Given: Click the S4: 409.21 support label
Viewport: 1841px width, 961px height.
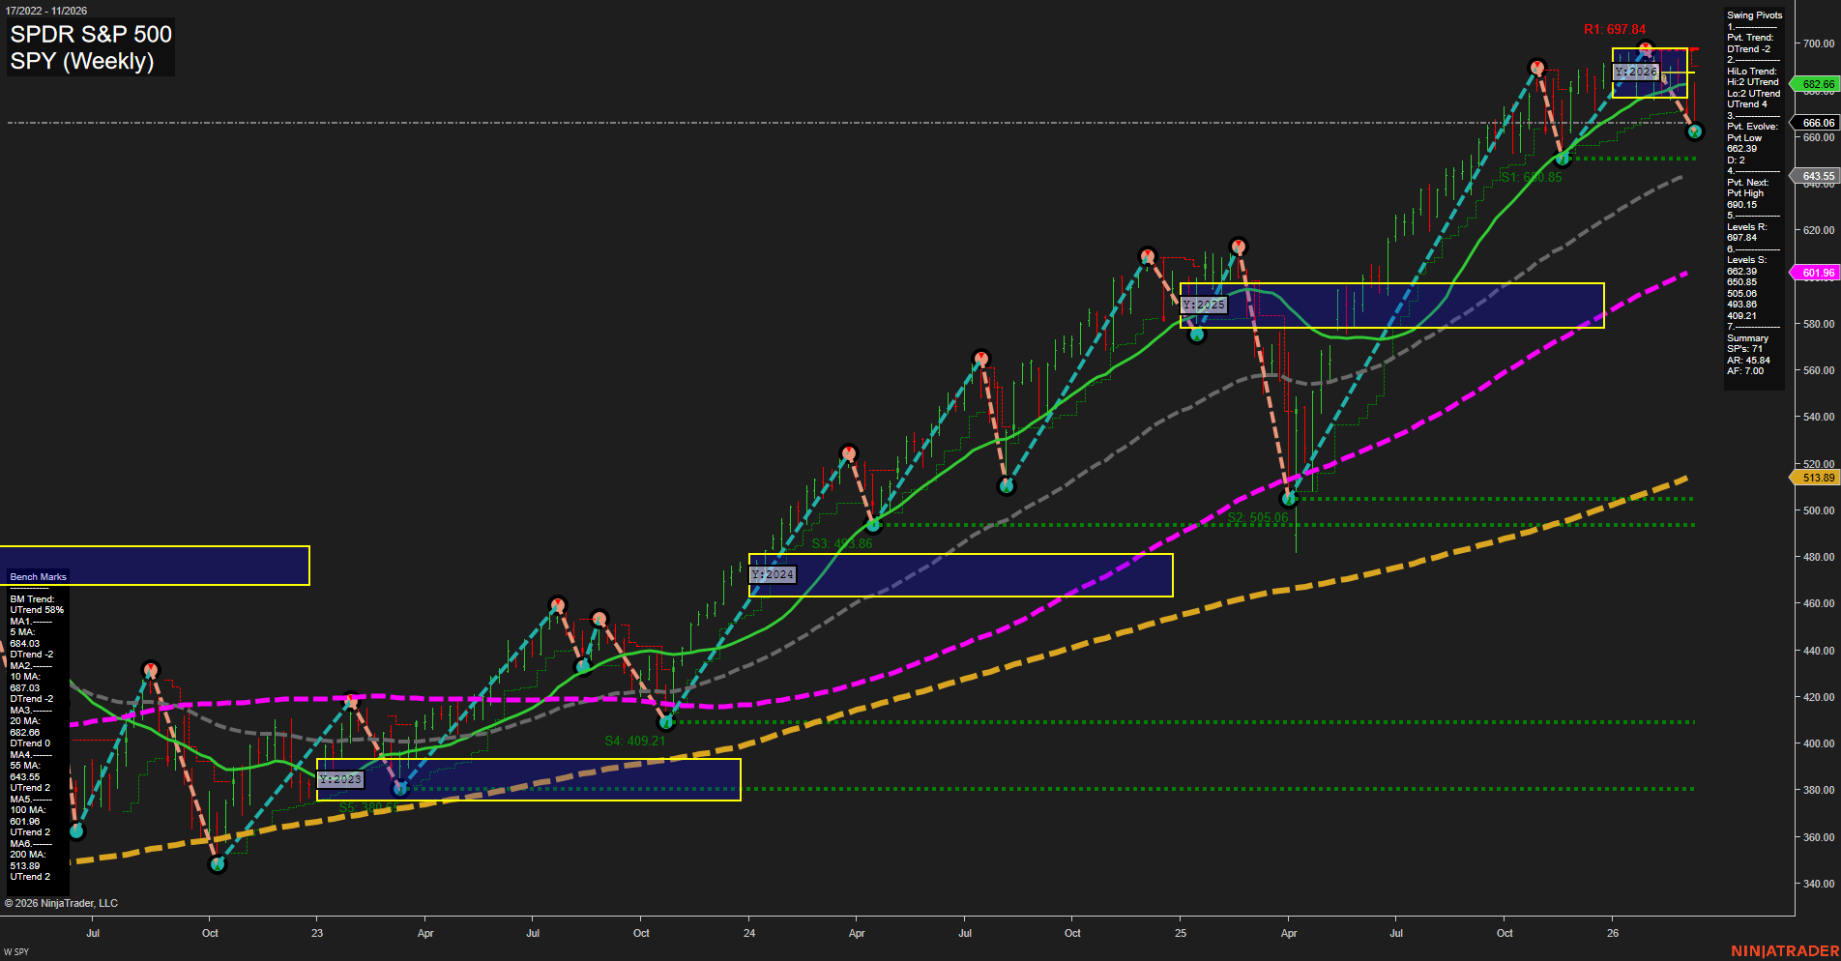Looking at the screenshot, I should point(635,742).
